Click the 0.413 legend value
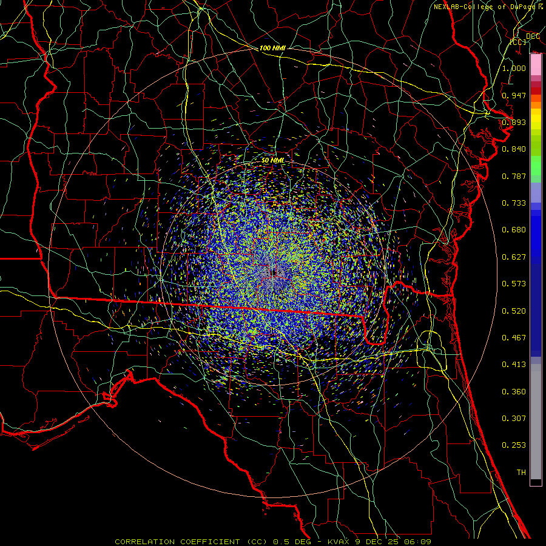 coord(514,365)
